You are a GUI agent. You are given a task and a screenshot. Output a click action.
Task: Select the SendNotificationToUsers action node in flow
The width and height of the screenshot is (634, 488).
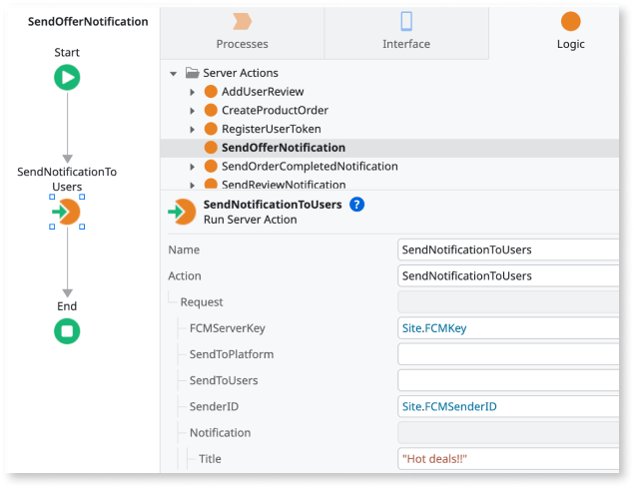[67, 212]
